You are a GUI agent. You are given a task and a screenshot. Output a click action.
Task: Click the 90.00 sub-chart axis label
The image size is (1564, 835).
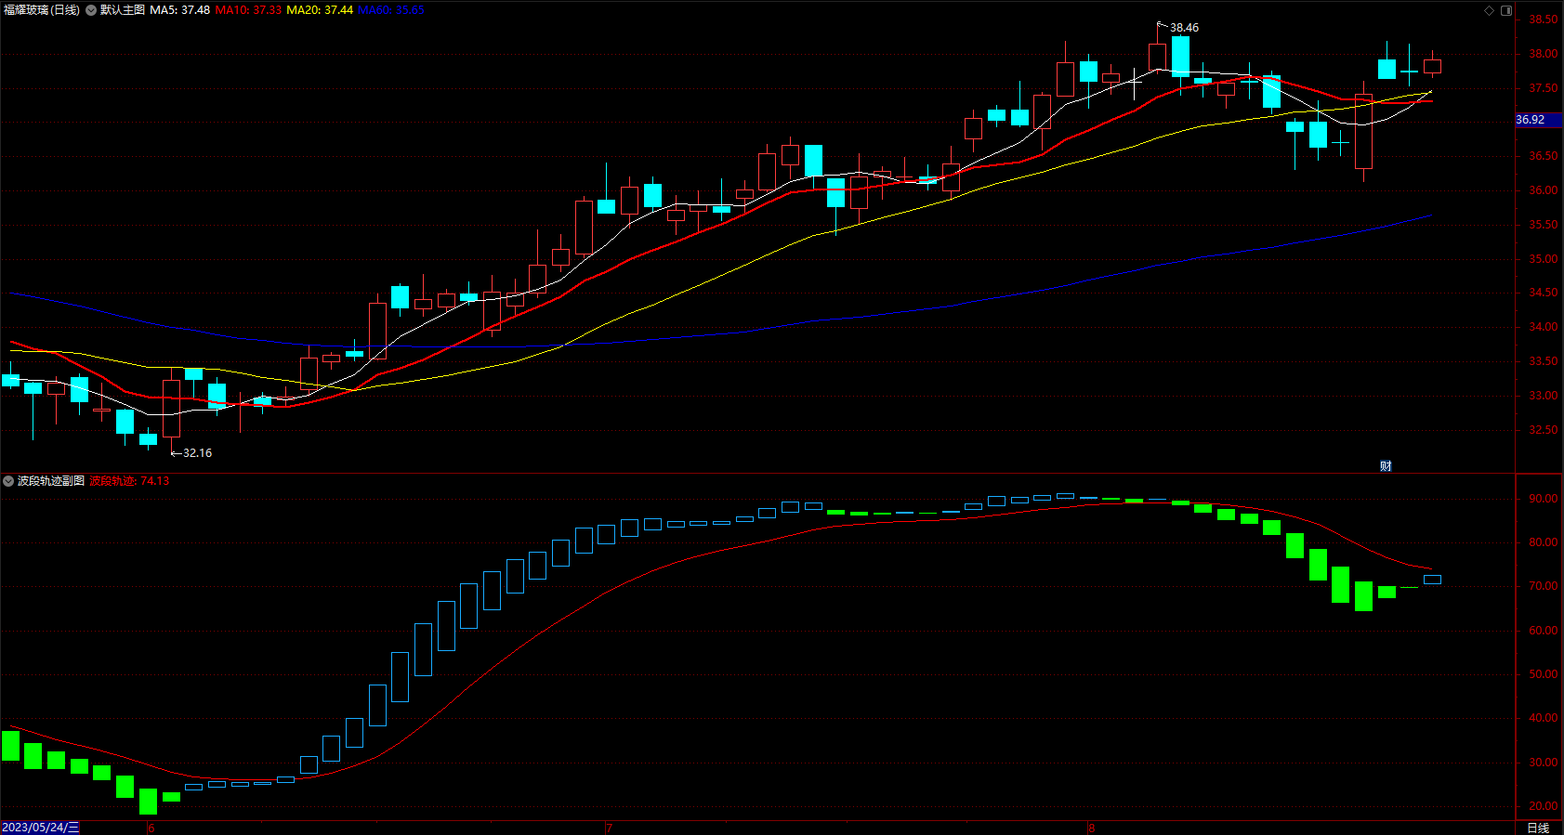(x=1544, y=499)
